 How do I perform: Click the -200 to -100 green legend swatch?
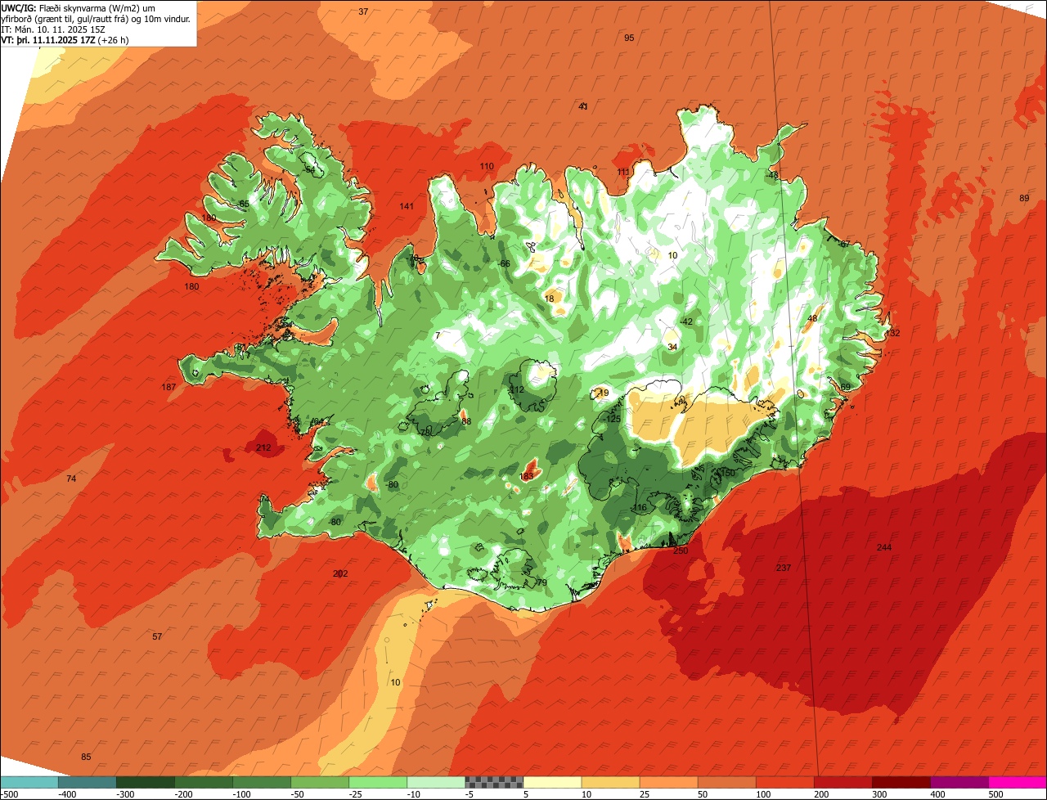(x=203, y=782)
